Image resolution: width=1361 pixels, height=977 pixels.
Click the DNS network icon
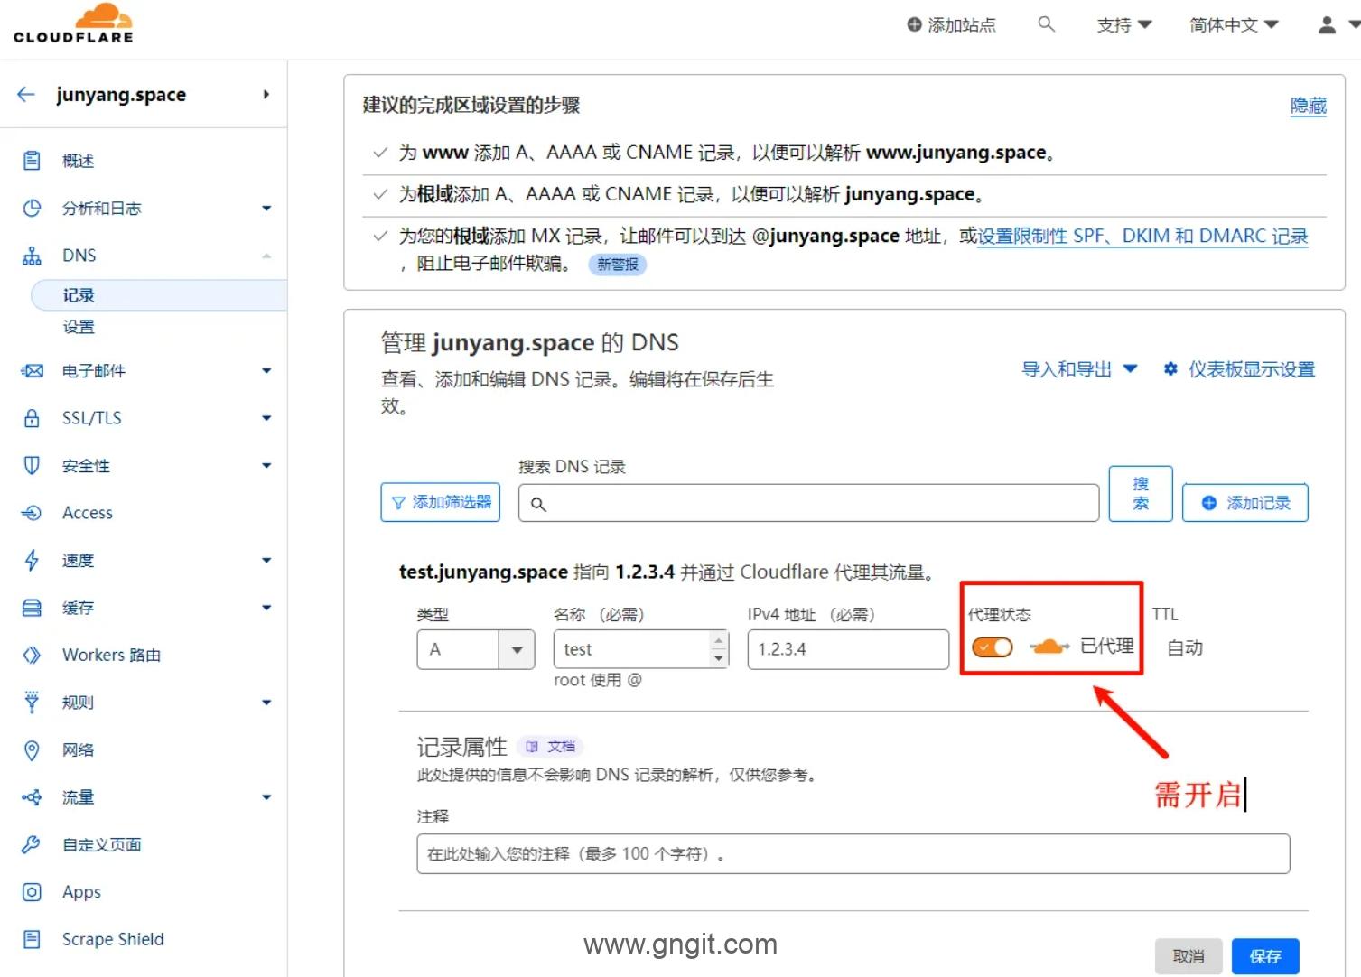[x=32, y=256]
